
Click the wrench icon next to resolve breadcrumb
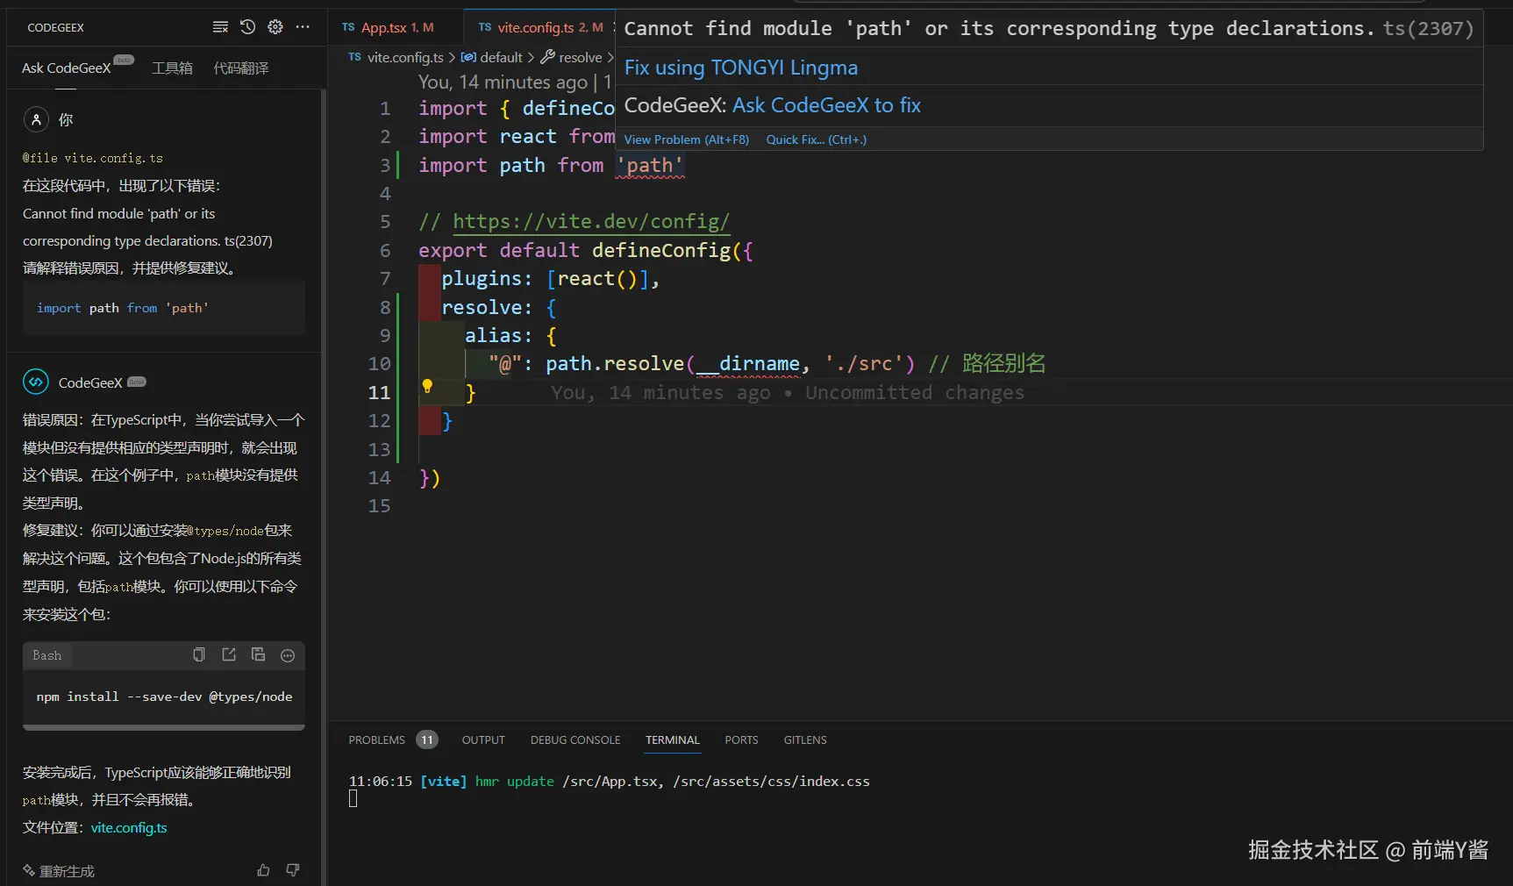547,57
